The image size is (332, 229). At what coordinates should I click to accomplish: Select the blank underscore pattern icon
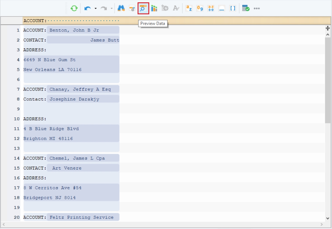[222, 8]
